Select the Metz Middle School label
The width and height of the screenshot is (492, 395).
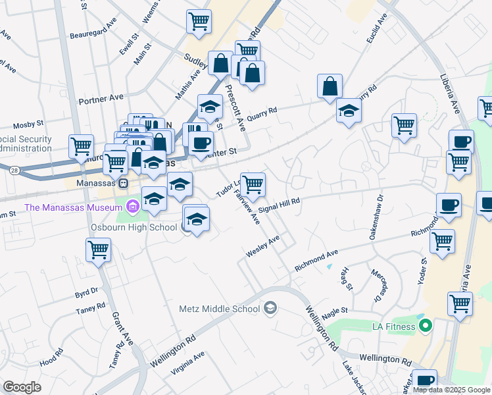pos(219,309)
